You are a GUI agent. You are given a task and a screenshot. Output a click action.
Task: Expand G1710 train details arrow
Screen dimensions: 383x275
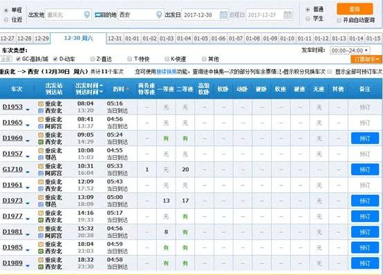(x=28, y=172)
